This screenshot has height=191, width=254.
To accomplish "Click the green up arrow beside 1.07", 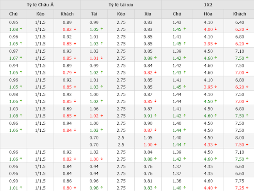I will [21, 58].
